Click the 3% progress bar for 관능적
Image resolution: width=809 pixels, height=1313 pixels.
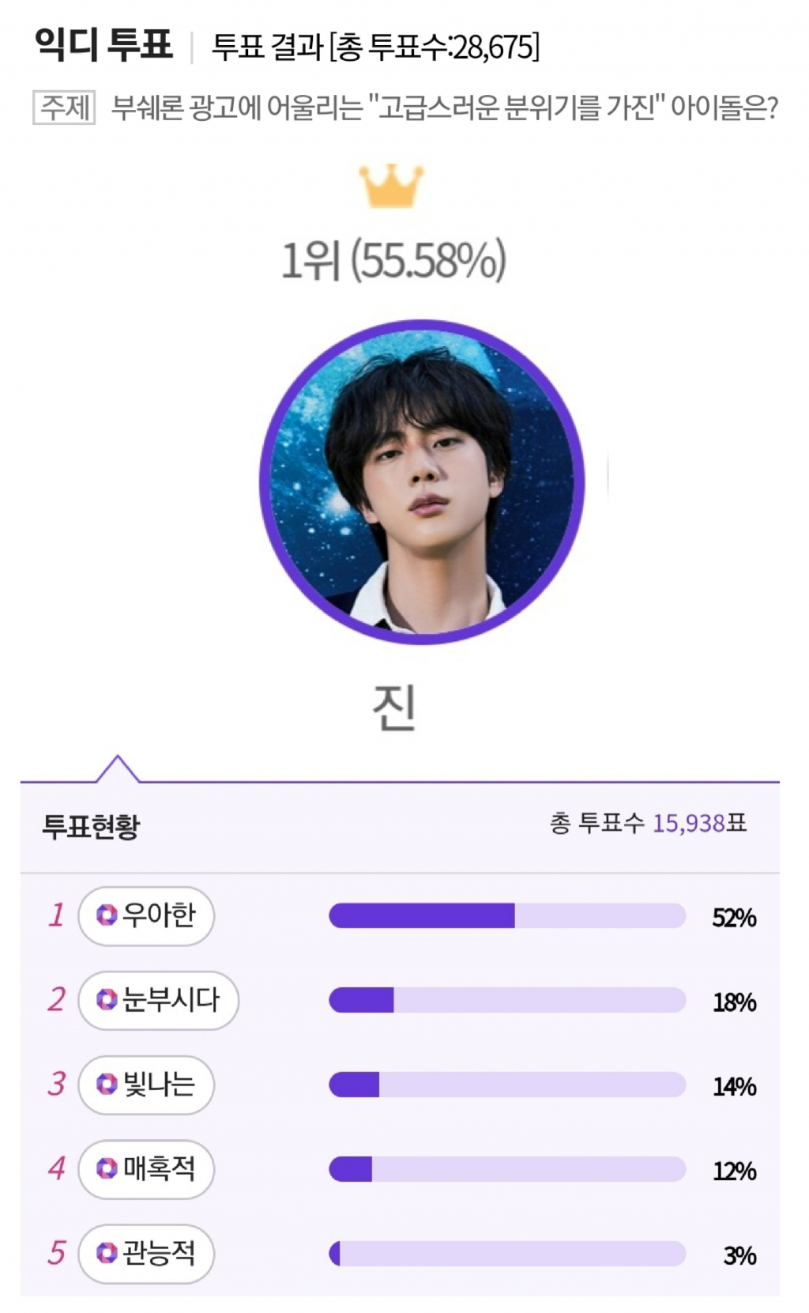pos(507,1253)
